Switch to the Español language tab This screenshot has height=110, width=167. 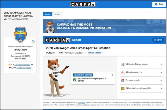coord(57,14)
